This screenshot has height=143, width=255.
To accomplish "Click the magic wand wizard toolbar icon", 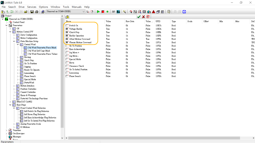I will click(124, 12).
